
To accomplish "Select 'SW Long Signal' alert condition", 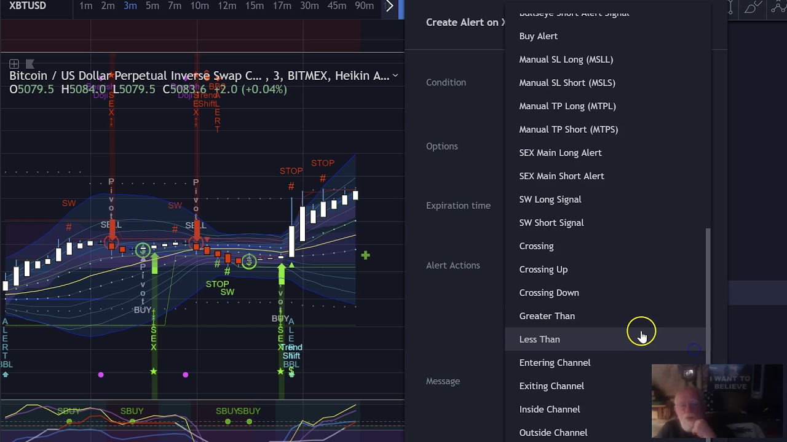I will [x=550, y=200].
